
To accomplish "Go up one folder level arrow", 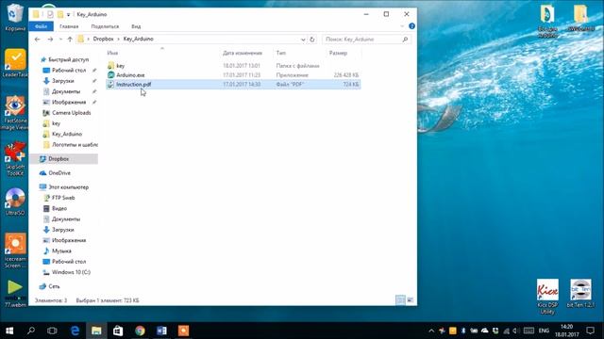I will pos(70,40).
